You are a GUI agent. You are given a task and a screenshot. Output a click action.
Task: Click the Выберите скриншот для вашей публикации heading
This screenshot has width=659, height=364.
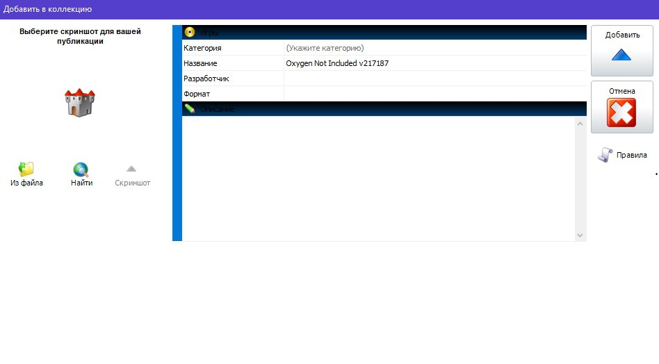80,36
